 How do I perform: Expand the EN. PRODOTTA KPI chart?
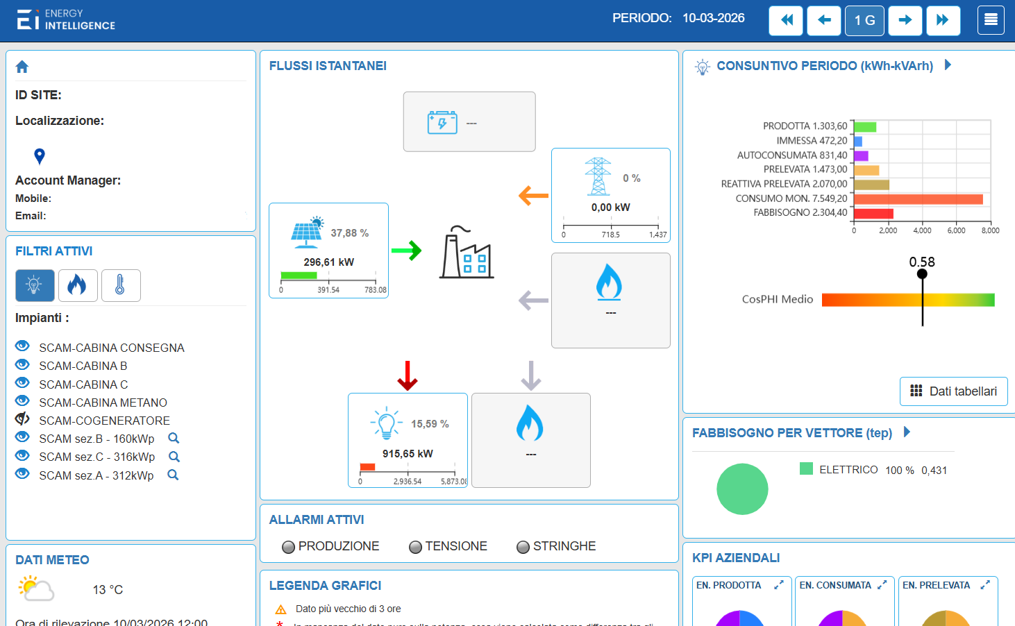point(779,585)
